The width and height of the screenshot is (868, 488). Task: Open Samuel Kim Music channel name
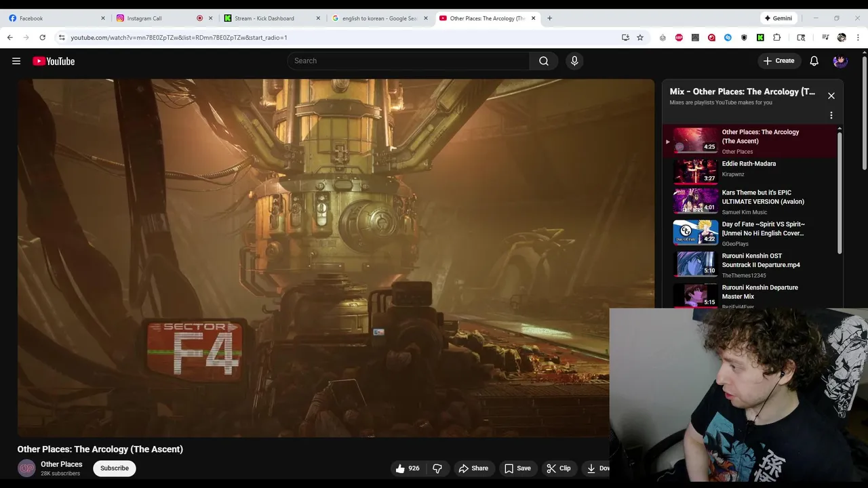(745, 212)
